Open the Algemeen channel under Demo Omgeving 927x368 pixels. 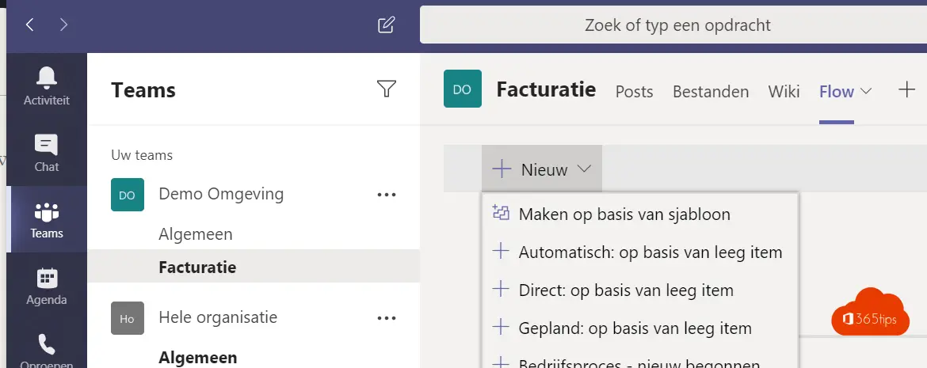pos(196,234)
